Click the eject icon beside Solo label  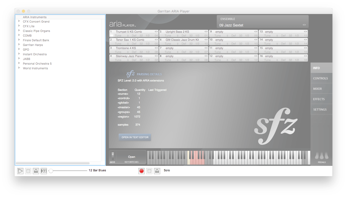[x=157, y=171]
